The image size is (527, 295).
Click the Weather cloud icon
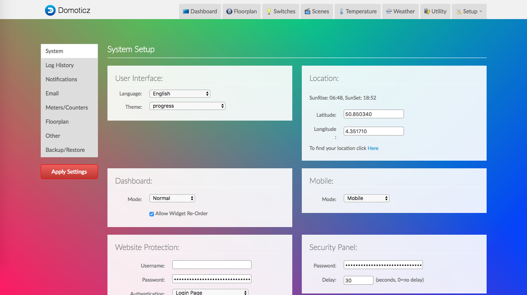pos(389,11)
